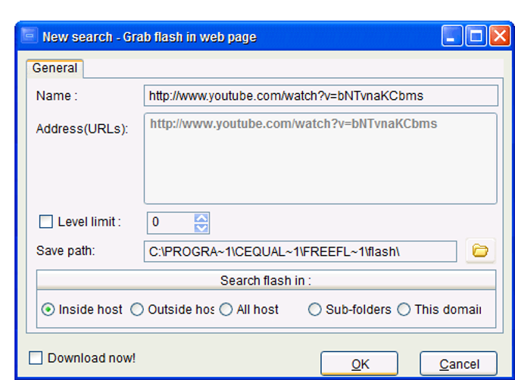The image size is (515, 380).
Task: Click the Address(URLs): label
Action: point(82,129)
